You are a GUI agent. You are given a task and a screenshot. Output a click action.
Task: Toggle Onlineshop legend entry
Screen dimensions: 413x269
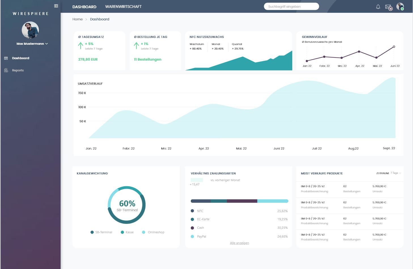(x=153, y=232)
